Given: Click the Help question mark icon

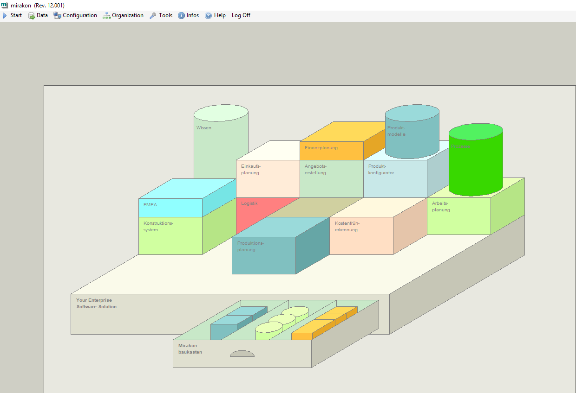Looking at the screenshot, I should pos(208,15).
